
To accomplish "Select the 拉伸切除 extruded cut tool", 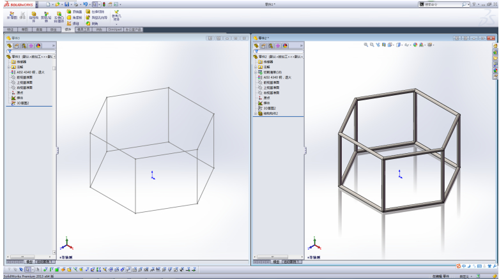I will tap(95, 11).
